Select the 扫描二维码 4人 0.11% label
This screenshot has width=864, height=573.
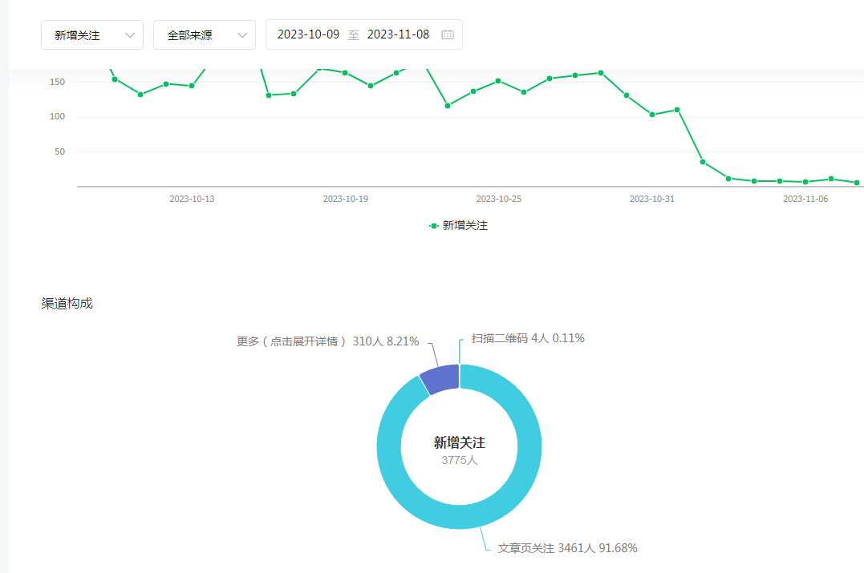point(528,338)
